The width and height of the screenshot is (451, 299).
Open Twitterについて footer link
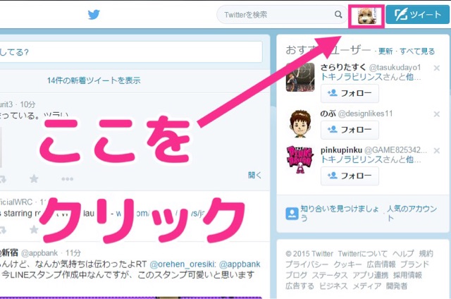click(x=363, y=254)
